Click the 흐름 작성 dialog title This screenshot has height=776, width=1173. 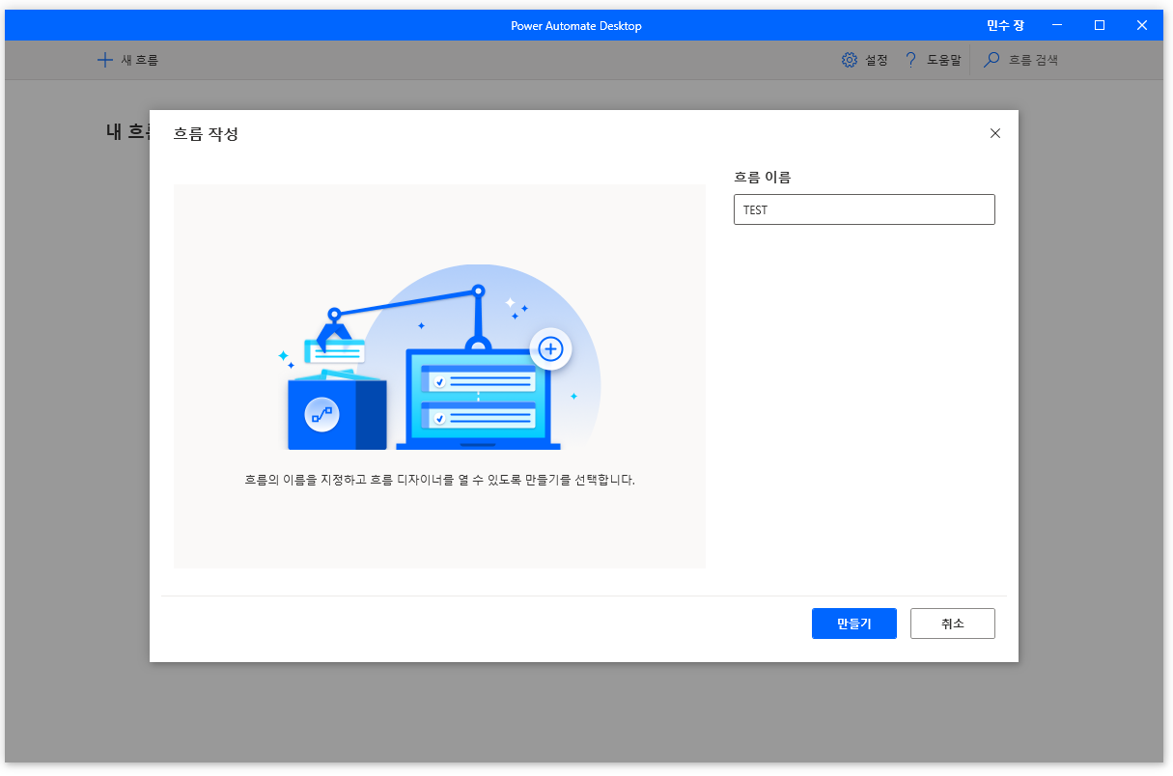point(206,134)
